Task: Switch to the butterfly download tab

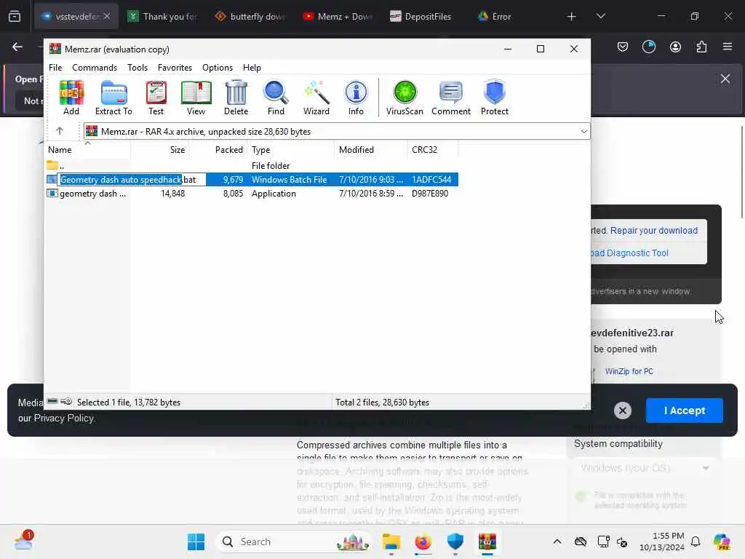Action: (250, 17)
